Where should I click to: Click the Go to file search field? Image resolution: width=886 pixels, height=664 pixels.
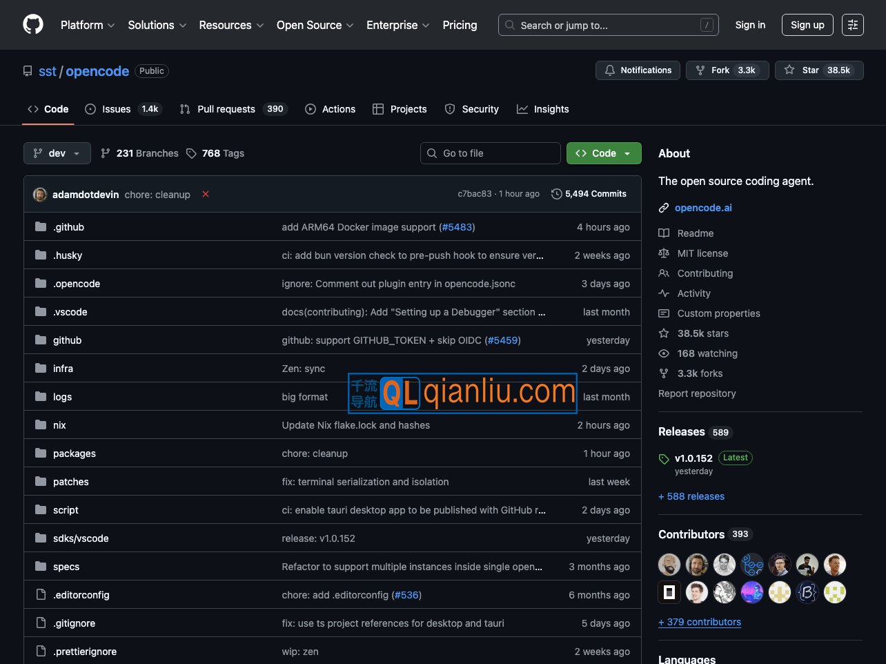click(x=491, y=153)
